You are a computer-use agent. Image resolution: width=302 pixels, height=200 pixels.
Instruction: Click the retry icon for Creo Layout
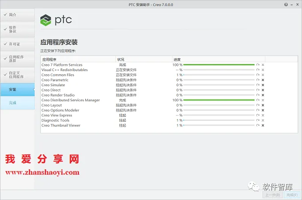tap(258, 105)
